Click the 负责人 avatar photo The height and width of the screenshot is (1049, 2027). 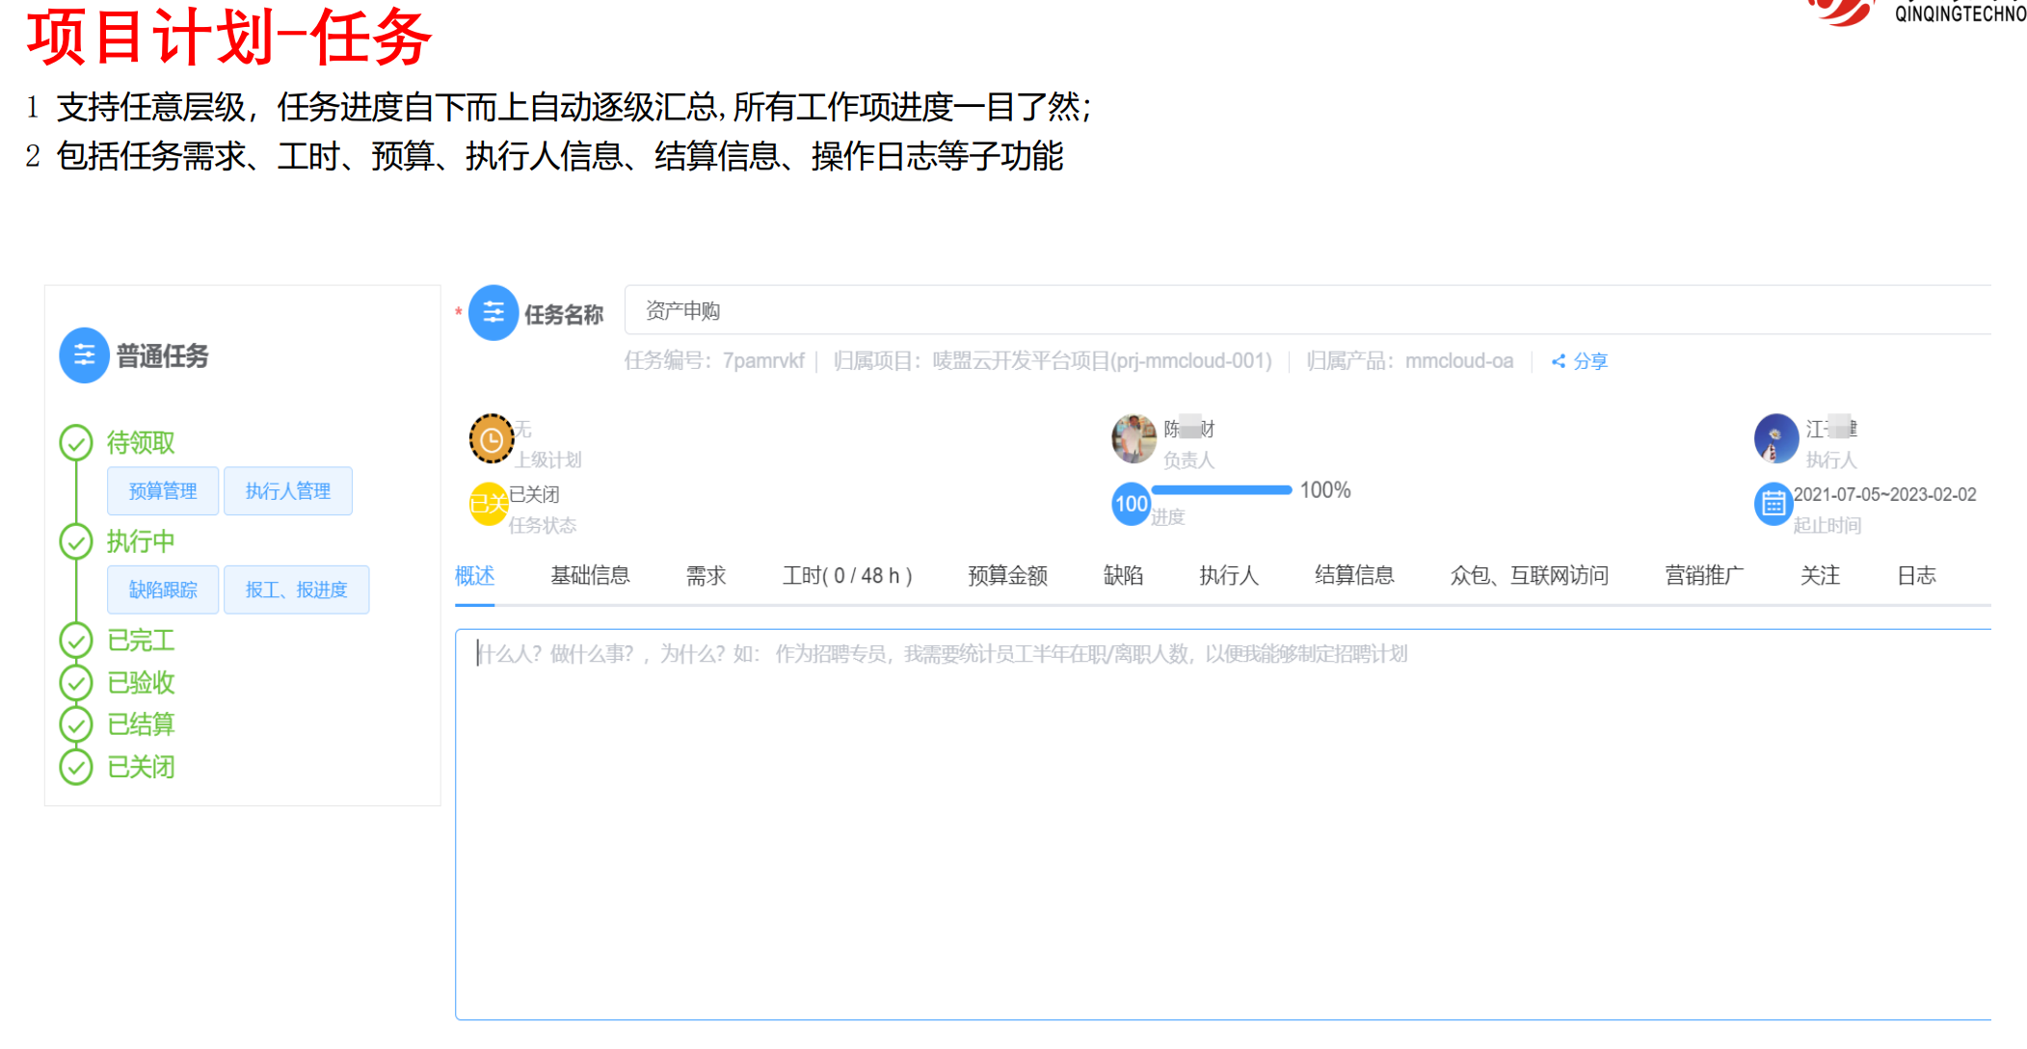(1134, 439)
